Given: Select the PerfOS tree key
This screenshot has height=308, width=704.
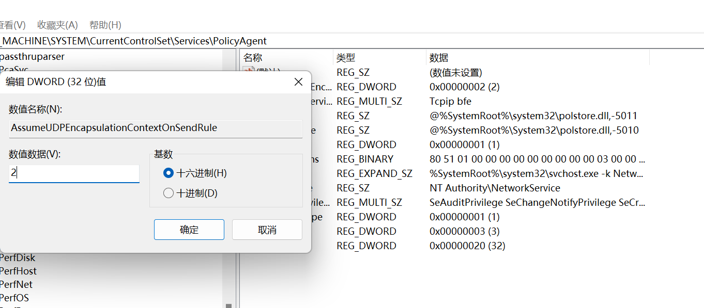Looking at the screenshot, I should 14,298.
